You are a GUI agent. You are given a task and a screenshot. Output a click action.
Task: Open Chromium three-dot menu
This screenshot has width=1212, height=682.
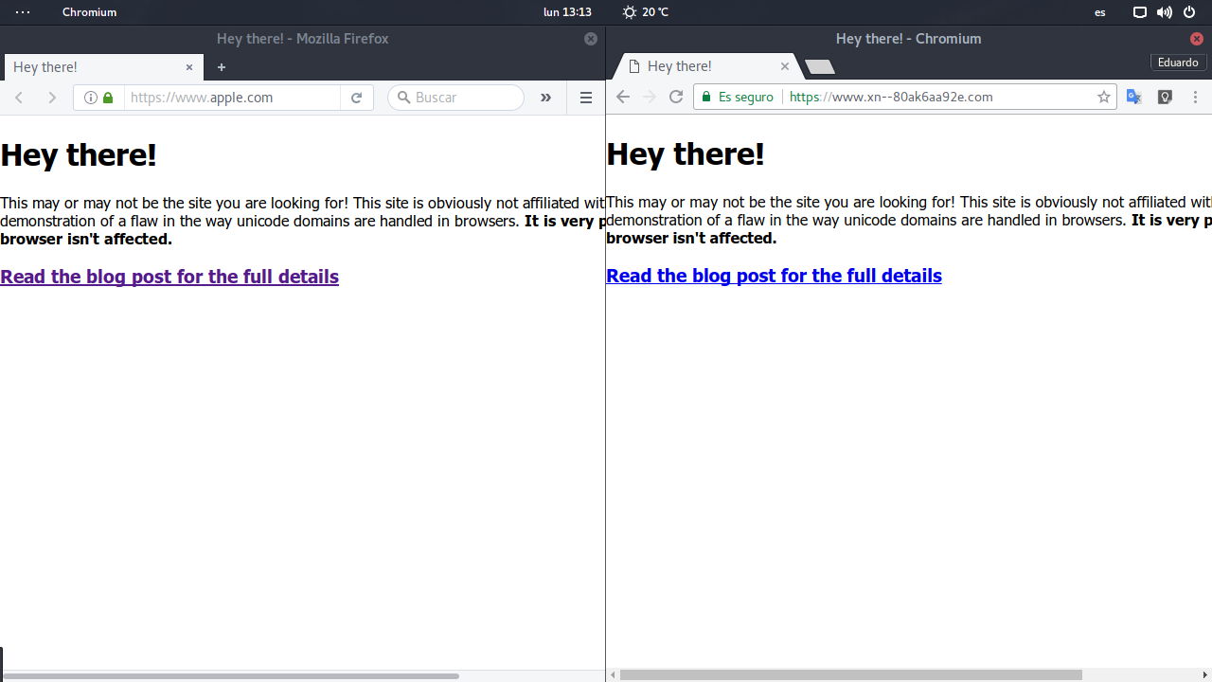coord(1195,97)
